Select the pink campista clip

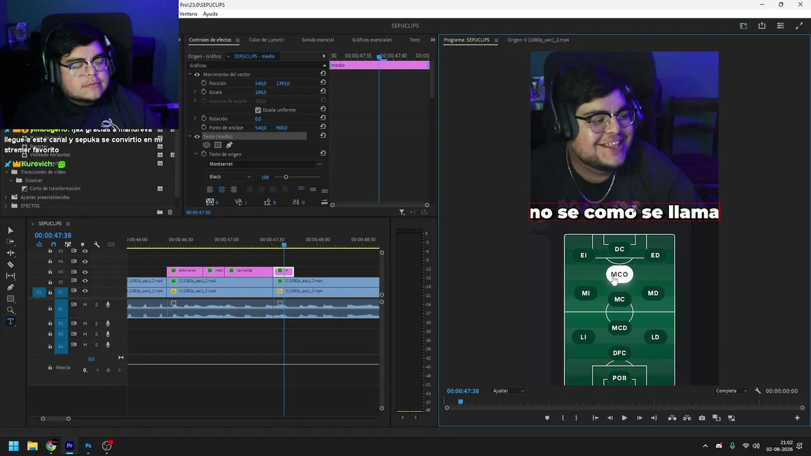[x=249, y=271]
